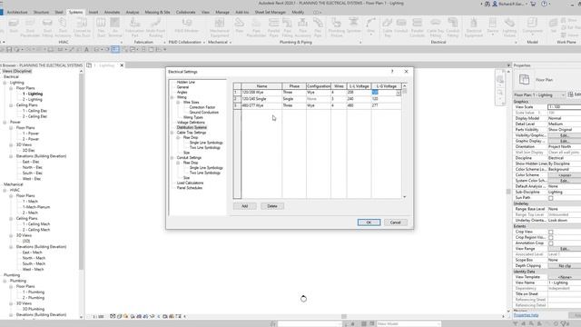Select the Pipe tool
Image resolution: width=581 pixels, height=327 pixels.
[x=240, y=26]
